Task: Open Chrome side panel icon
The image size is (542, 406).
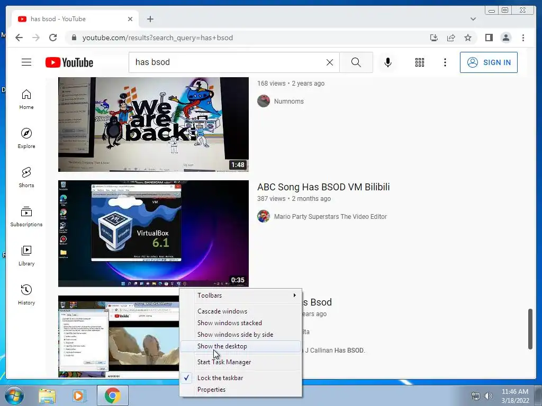Action: tap(489, 38)
